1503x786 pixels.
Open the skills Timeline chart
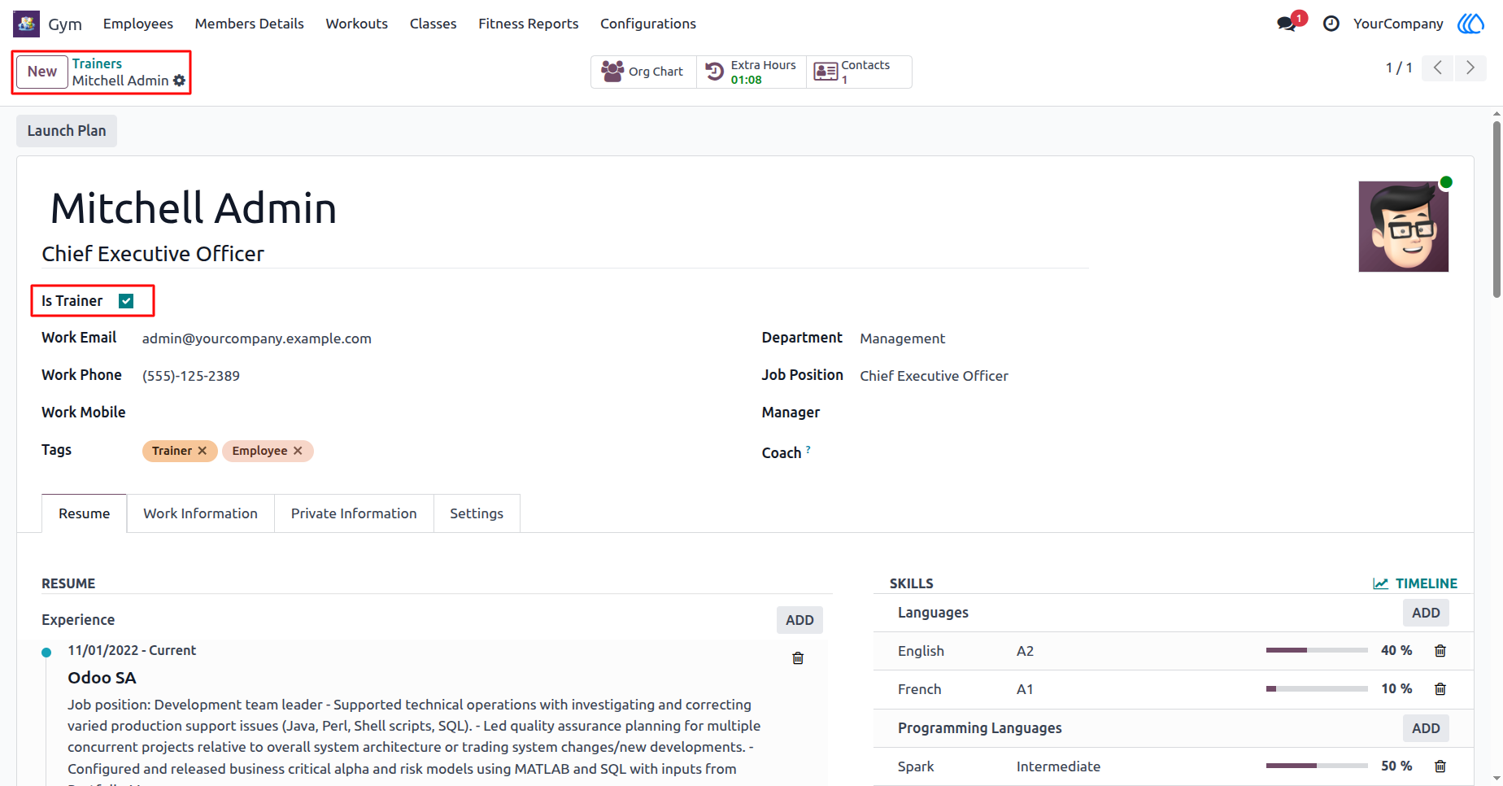(1415, 583)
